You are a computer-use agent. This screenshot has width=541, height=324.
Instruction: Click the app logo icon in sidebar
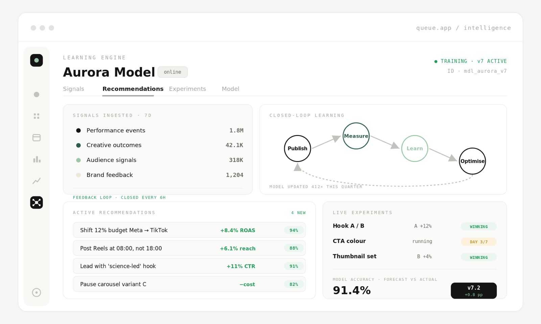37,60
